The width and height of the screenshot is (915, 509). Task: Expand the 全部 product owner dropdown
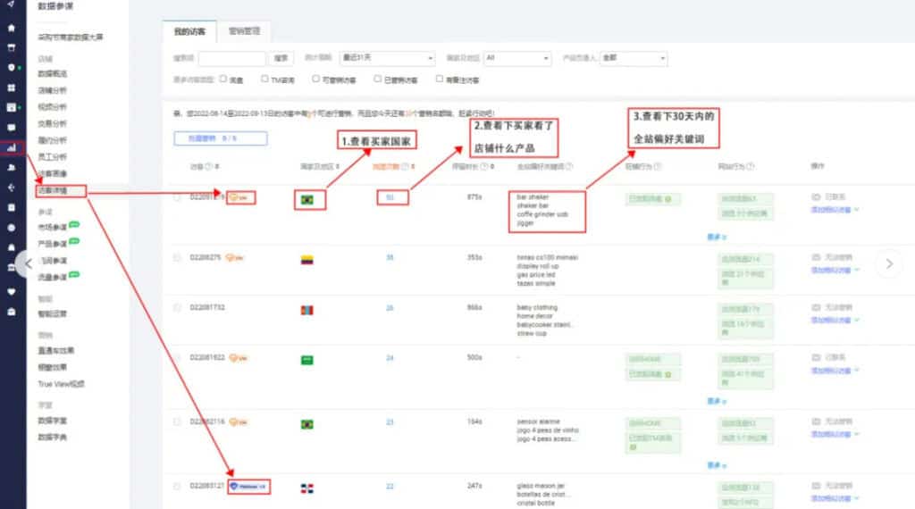pos(634,58)
